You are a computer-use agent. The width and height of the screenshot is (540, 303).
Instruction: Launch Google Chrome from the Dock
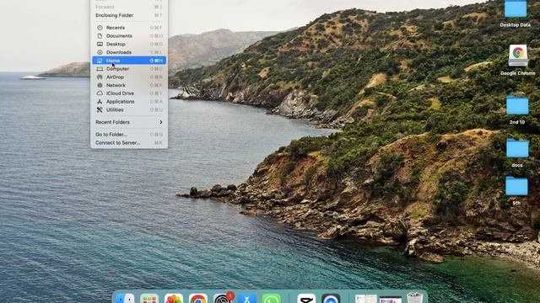pyautogui.click(x=198, y=298)
